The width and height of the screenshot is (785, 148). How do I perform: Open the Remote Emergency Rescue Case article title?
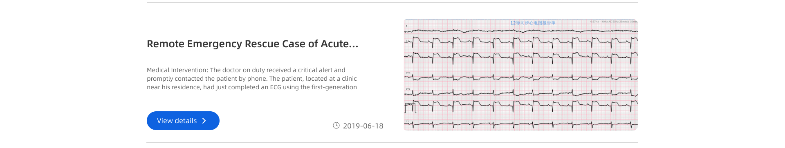point(252,44)
